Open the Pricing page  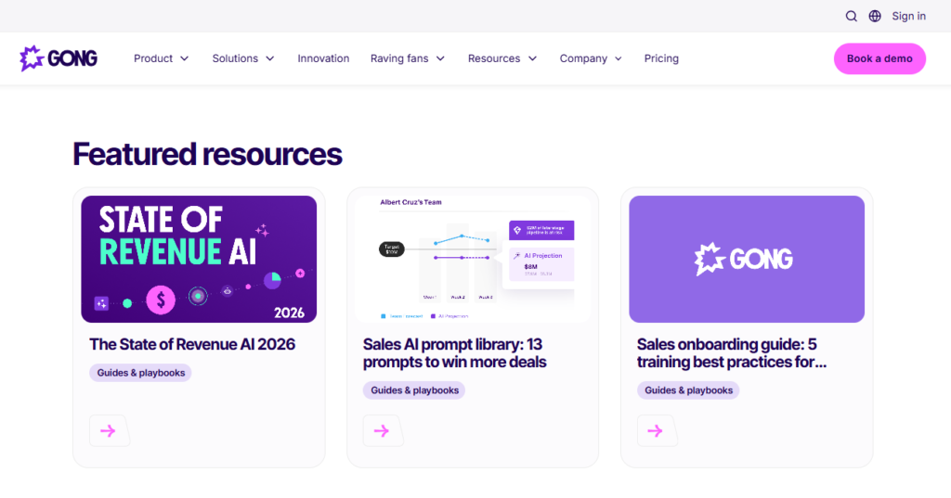click(x=661, y=58)
